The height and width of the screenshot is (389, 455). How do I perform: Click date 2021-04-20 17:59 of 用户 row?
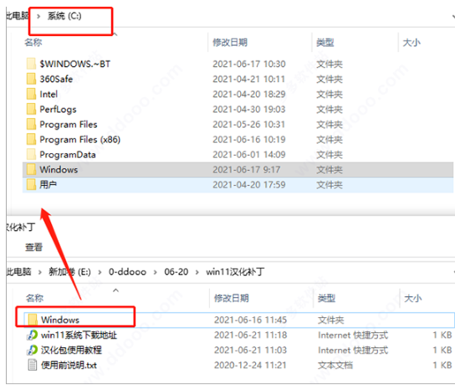click(249, 185)
